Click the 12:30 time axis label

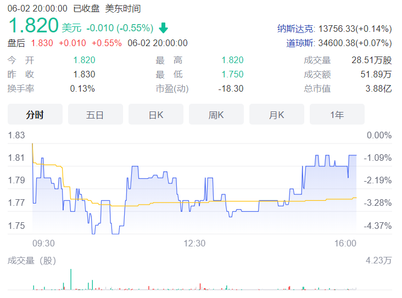tap(194, 243)
